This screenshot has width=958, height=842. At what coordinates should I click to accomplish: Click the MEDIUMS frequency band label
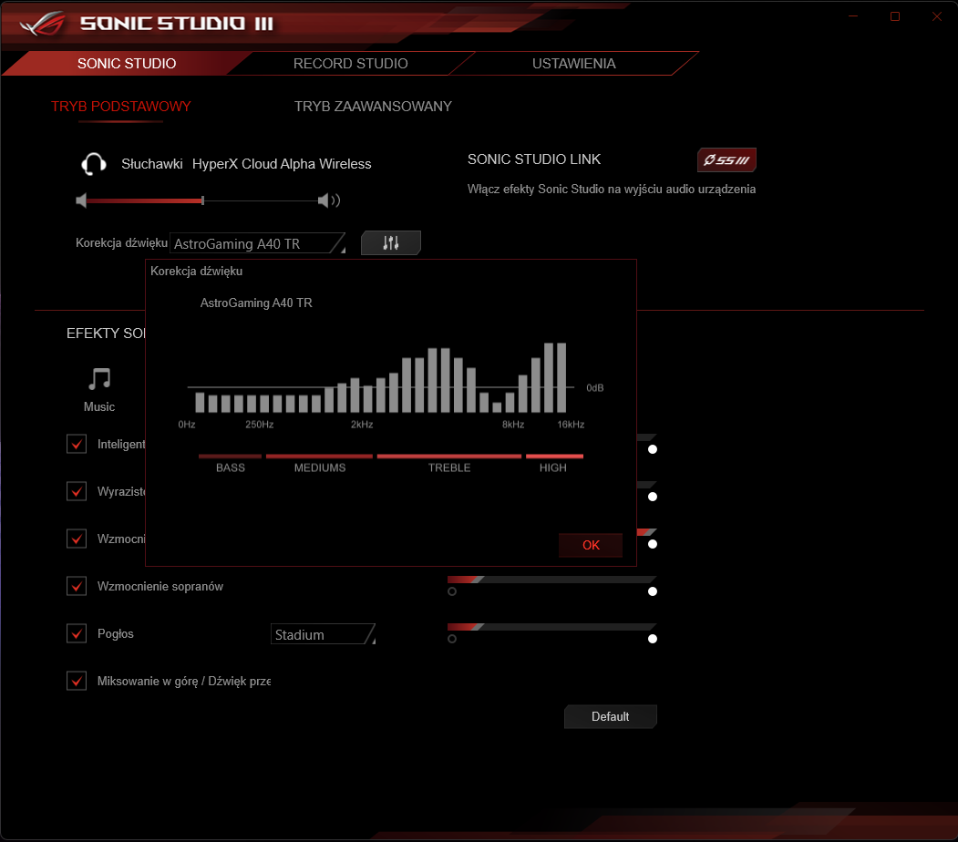coord(320,467)
